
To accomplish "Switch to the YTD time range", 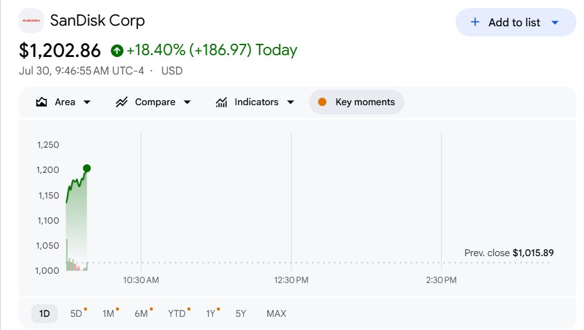I will [x=177, y=314].
